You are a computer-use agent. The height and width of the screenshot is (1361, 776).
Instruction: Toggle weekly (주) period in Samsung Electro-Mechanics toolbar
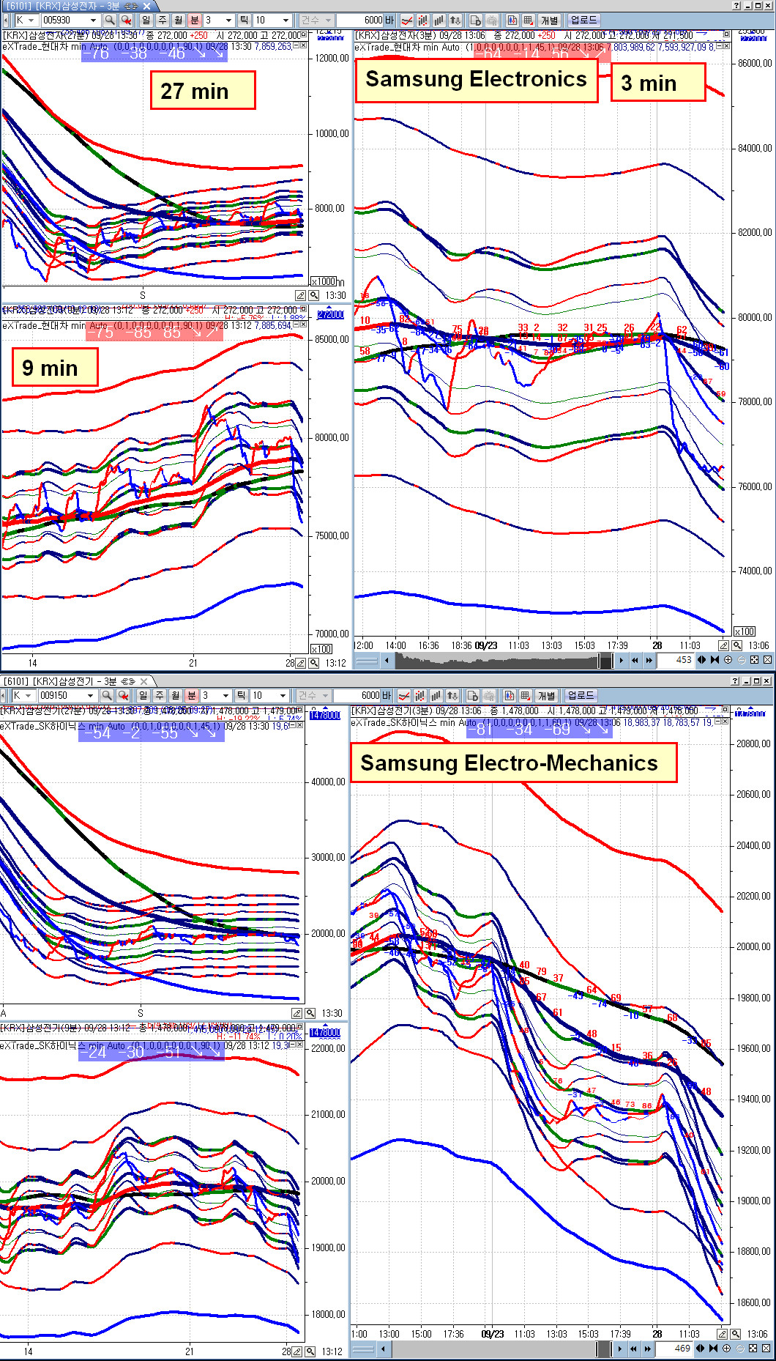pyautogui.click(x=160, y=695)
